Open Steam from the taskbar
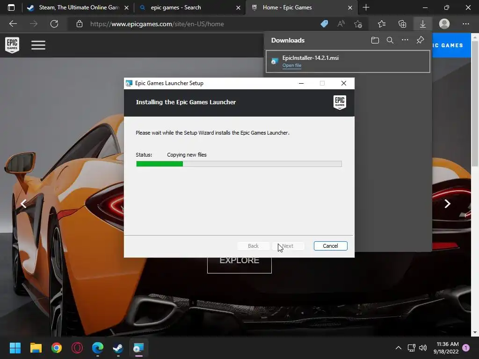 pos(118,348)
